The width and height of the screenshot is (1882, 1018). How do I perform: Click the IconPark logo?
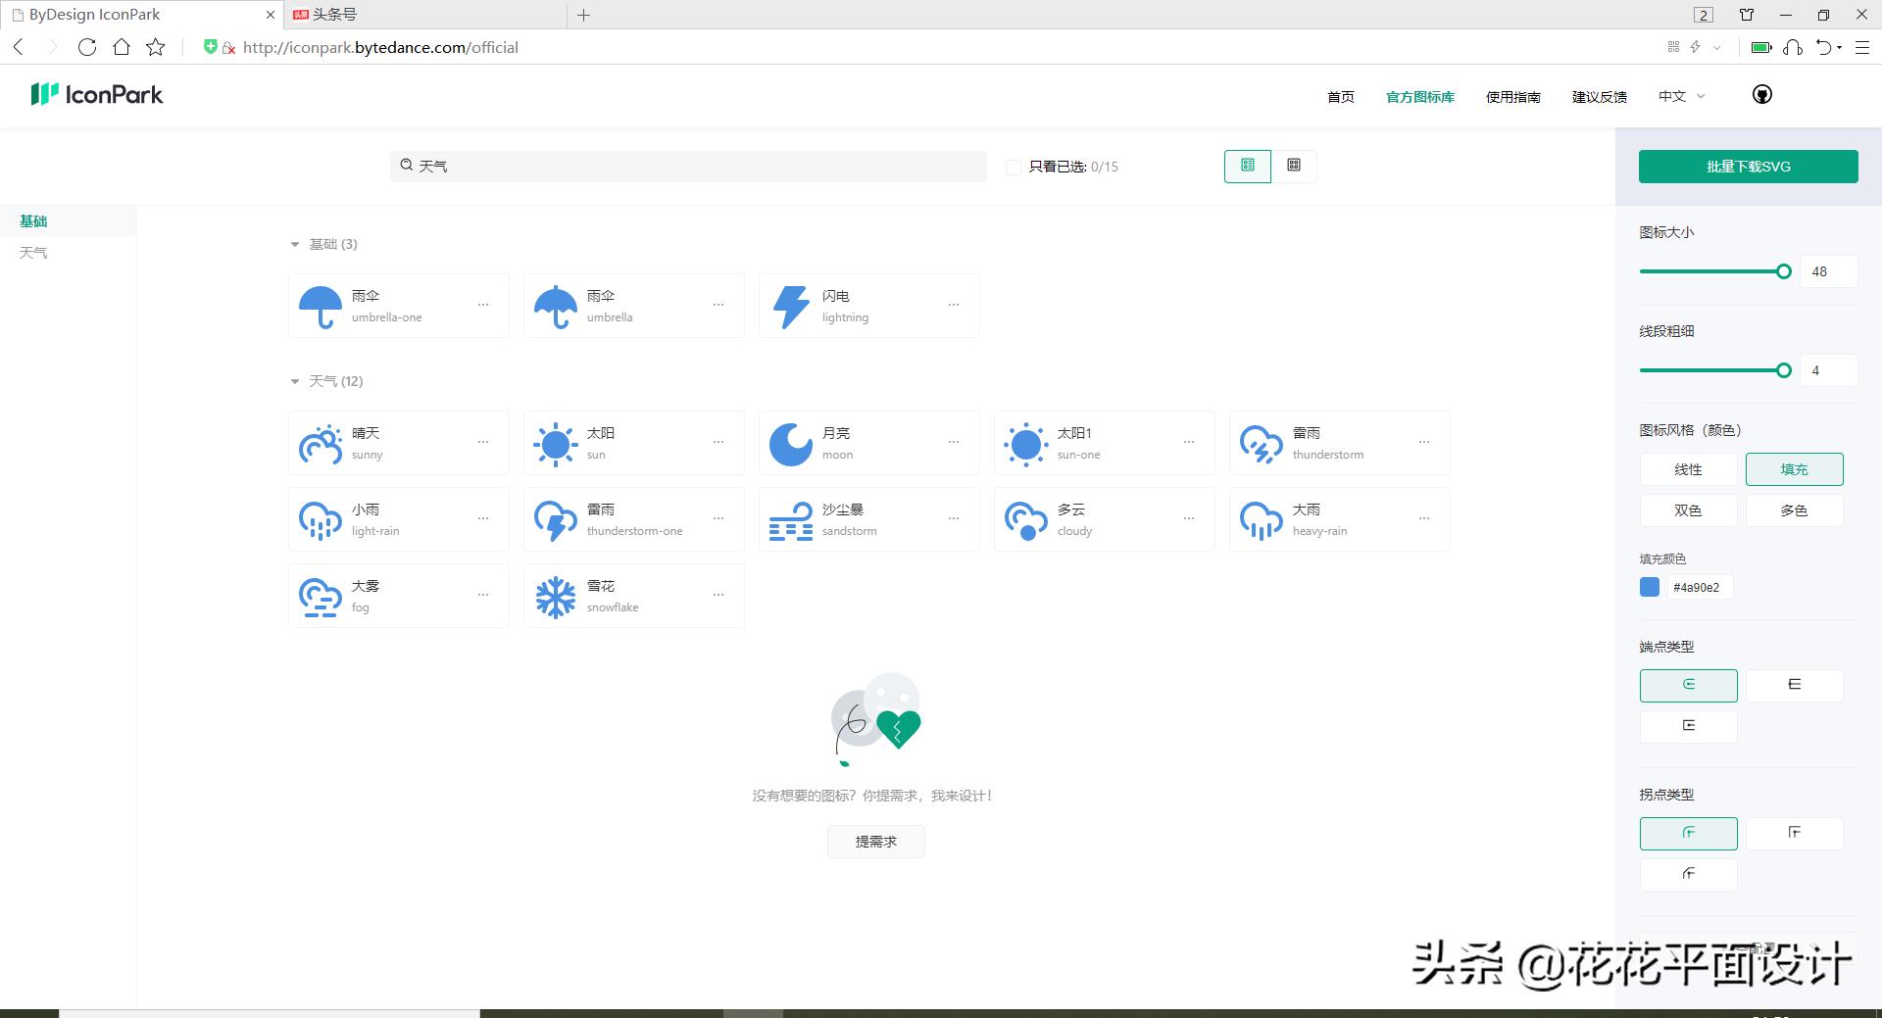pos(97,94)
